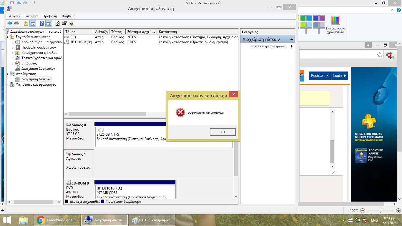Viewport: 402px width, 226px height.
Task: Open the Προβολή menu
Action: [50, 16]
